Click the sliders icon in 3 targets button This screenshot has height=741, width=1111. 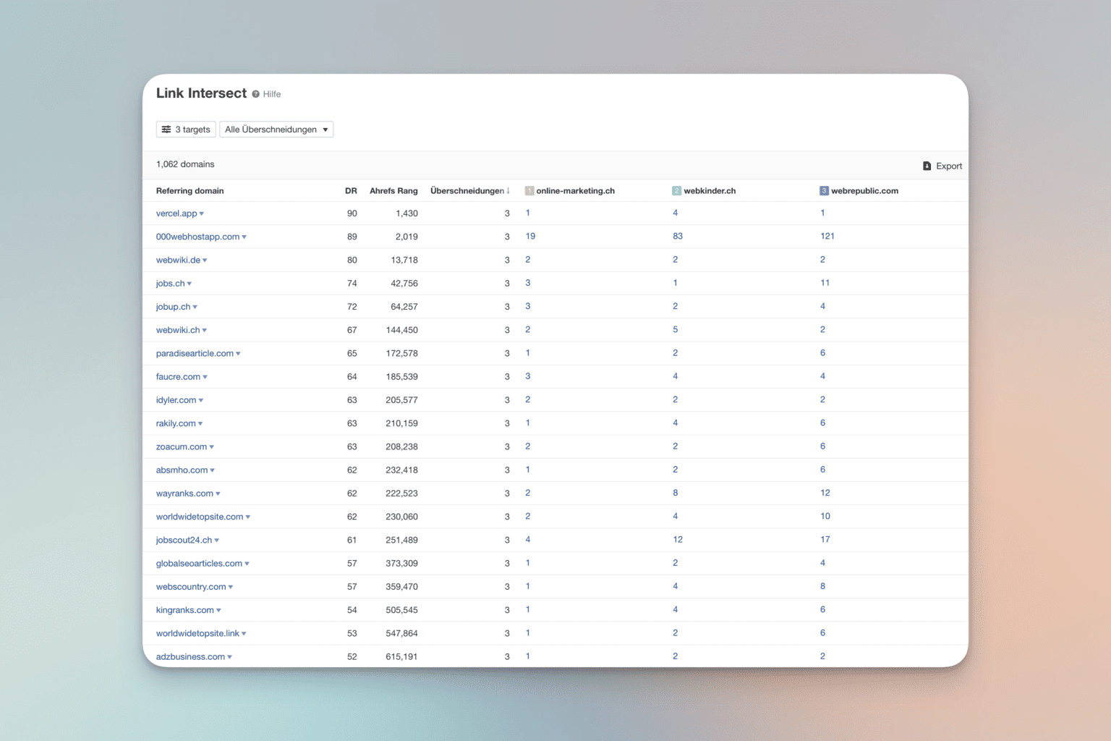[166, 130]
